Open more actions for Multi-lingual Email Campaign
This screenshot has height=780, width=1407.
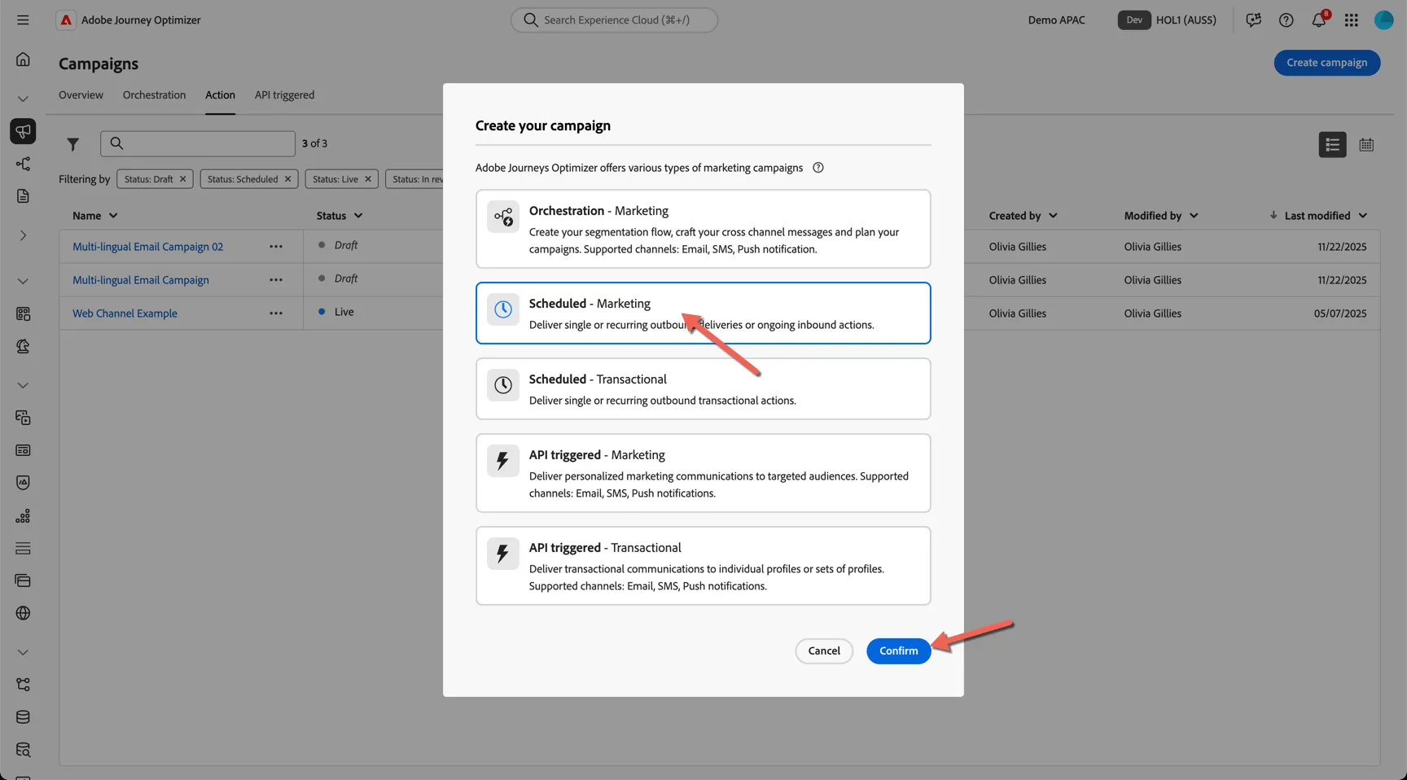click(x=276, y=280)
